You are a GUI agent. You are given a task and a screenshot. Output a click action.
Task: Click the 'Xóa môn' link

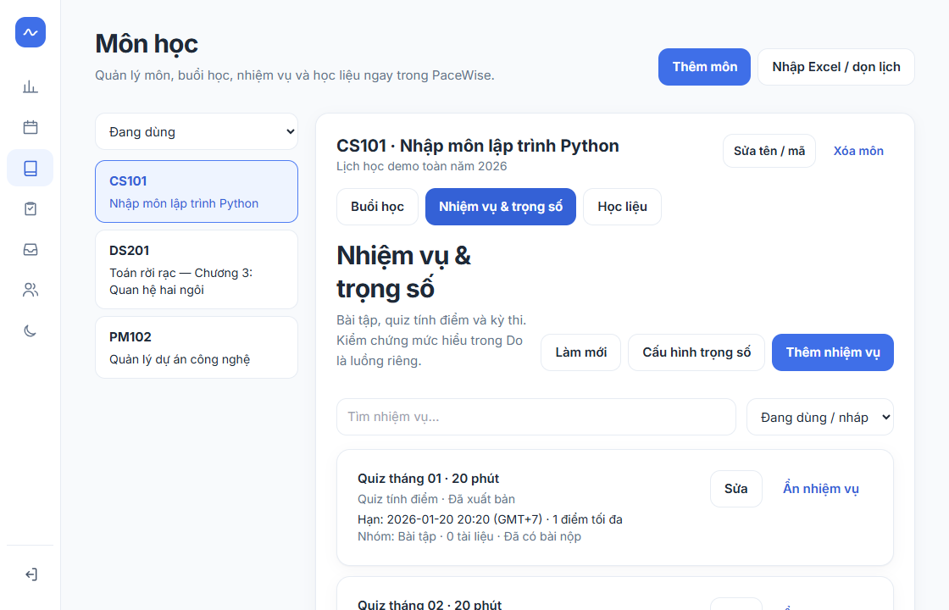click(x=858, y=151)
